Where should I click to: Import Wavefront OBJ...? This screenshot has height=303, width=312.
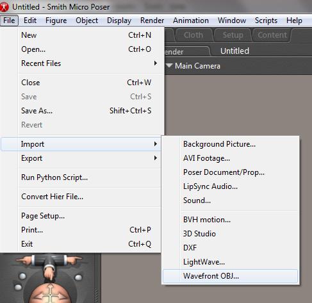pyautogui.click(x=230, y=276)
